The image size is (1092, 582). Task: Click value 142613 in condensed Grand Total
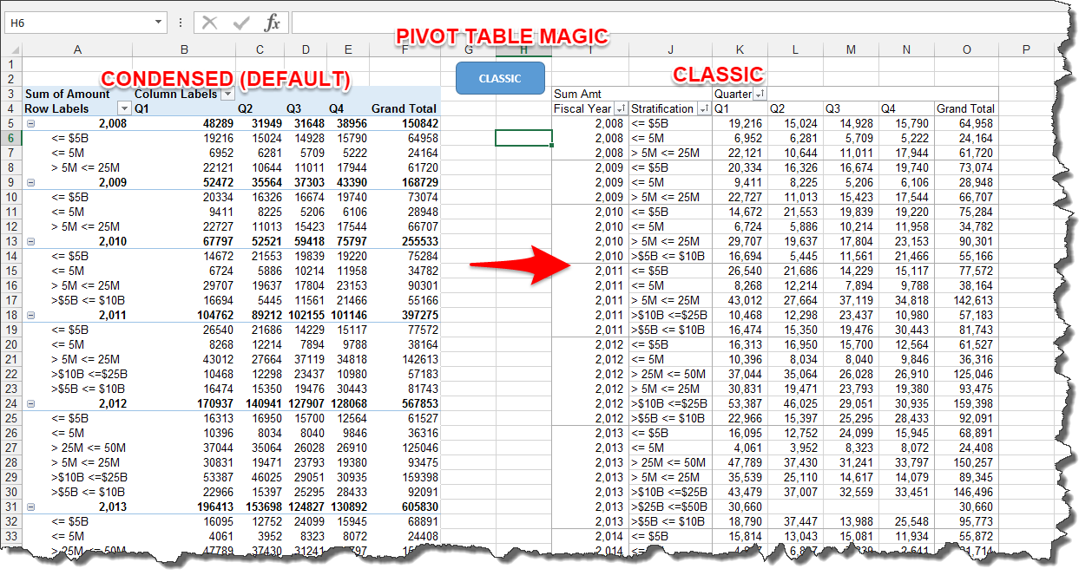point(419,360)
